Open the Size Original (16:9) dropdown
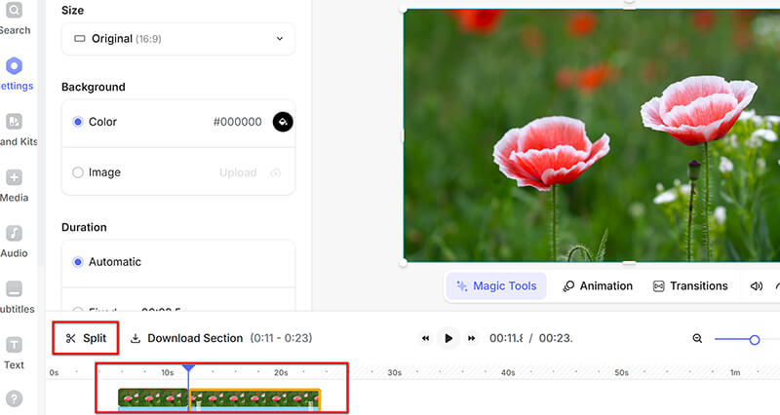 (x=178, y=39)
